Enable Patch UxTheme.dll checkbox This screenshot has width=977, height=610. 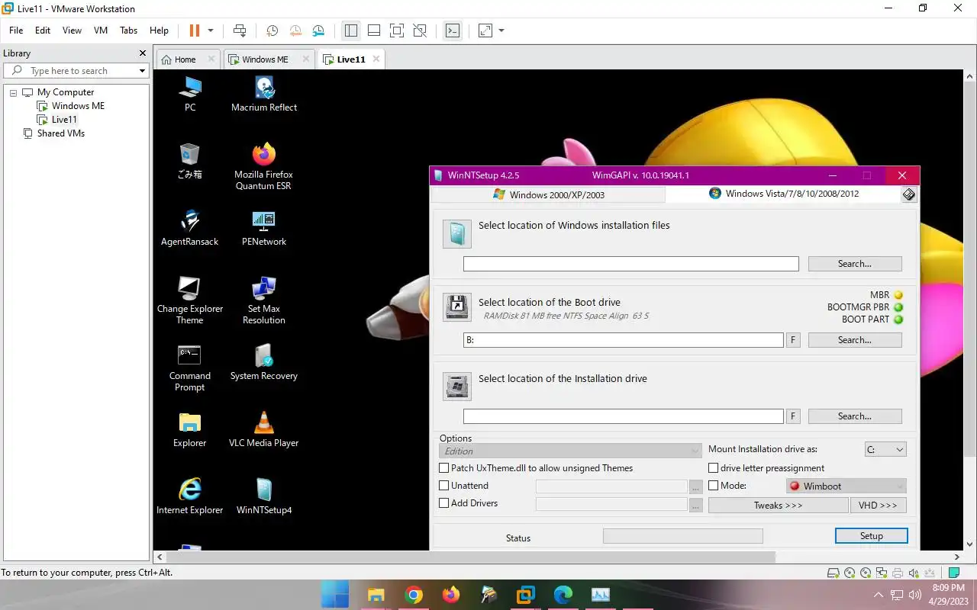pos(443,468)
